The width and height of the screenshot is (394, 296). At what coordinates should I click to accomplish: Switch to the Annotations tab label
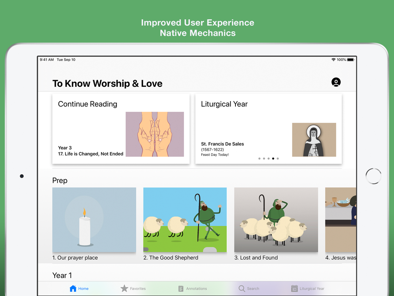(x=196, y=289)
